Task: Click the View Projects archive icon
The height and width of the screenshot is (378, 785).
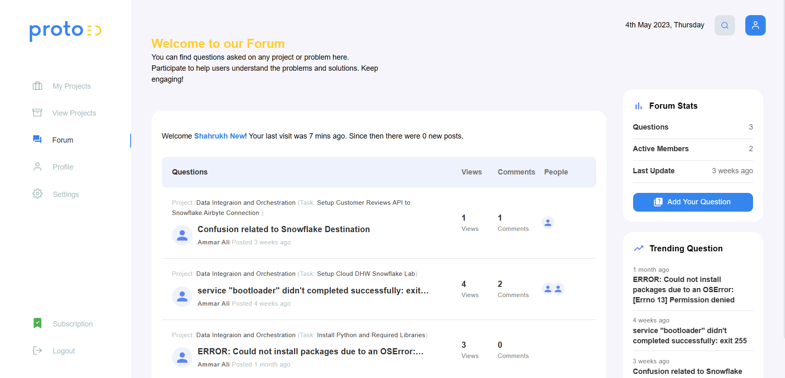Action: (37, 113)
